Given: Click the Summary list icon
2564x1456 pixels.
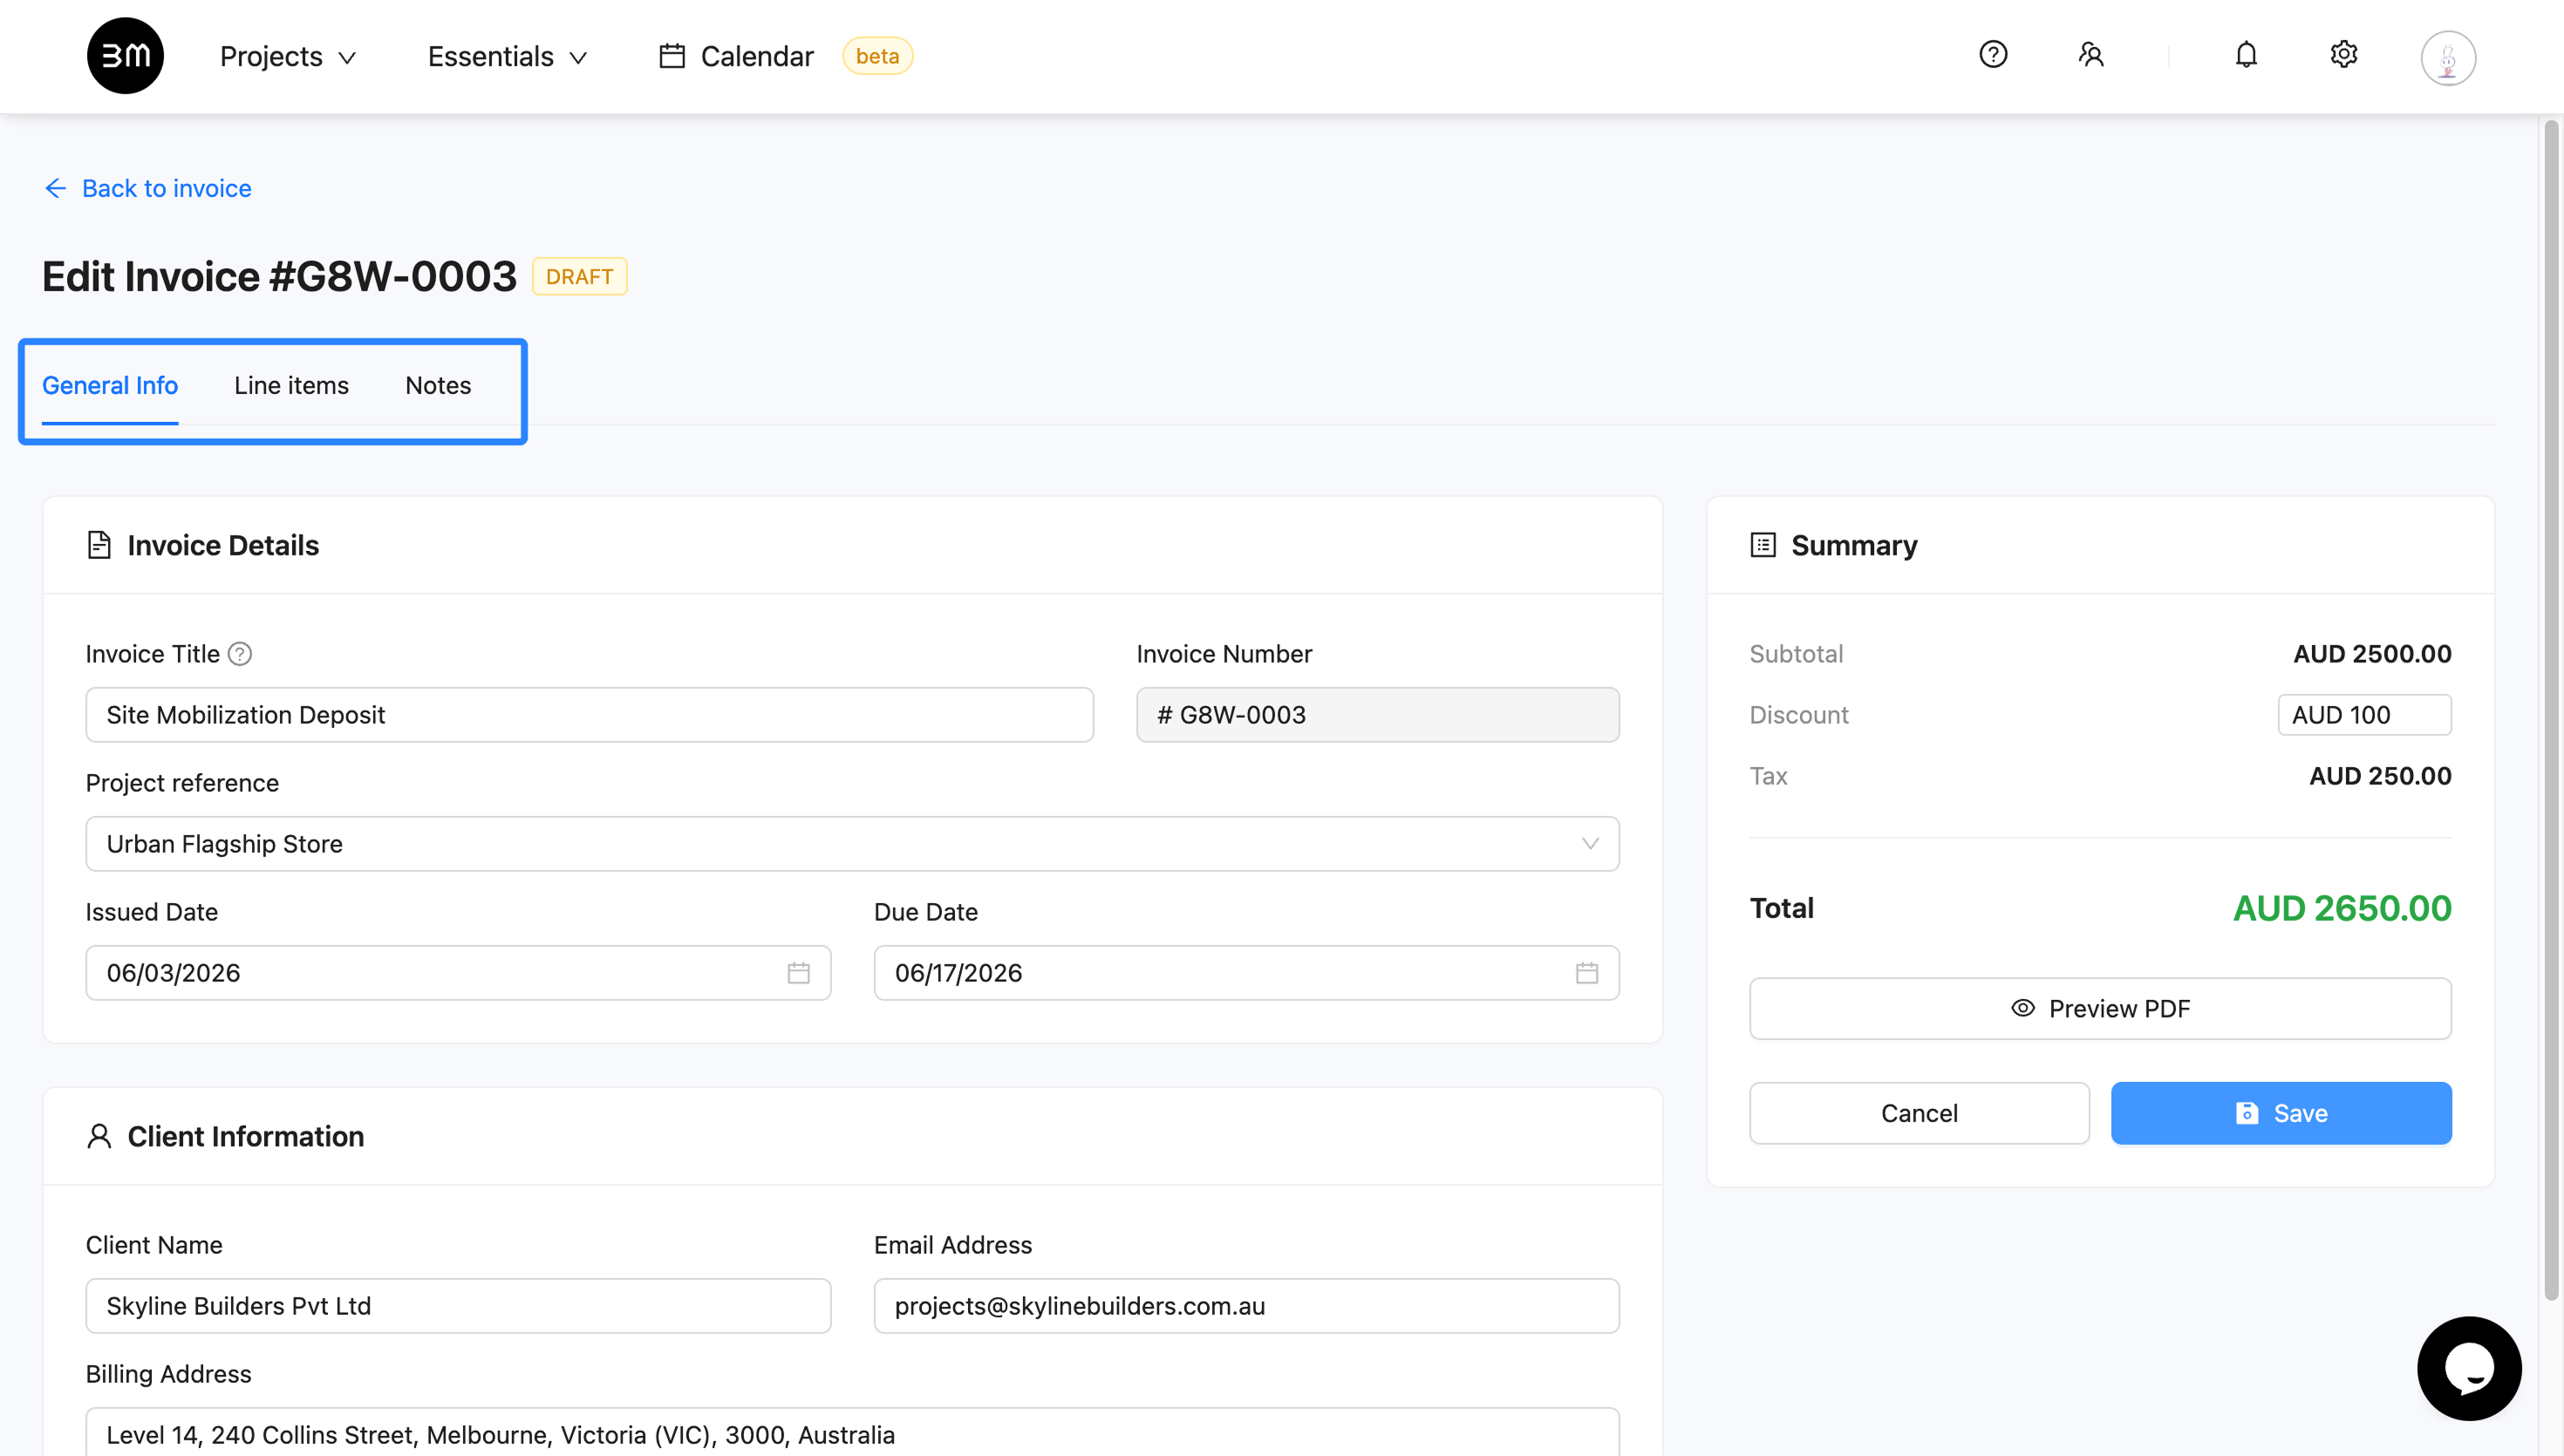Looking at the screenshot, I should tap(1763, 545).
